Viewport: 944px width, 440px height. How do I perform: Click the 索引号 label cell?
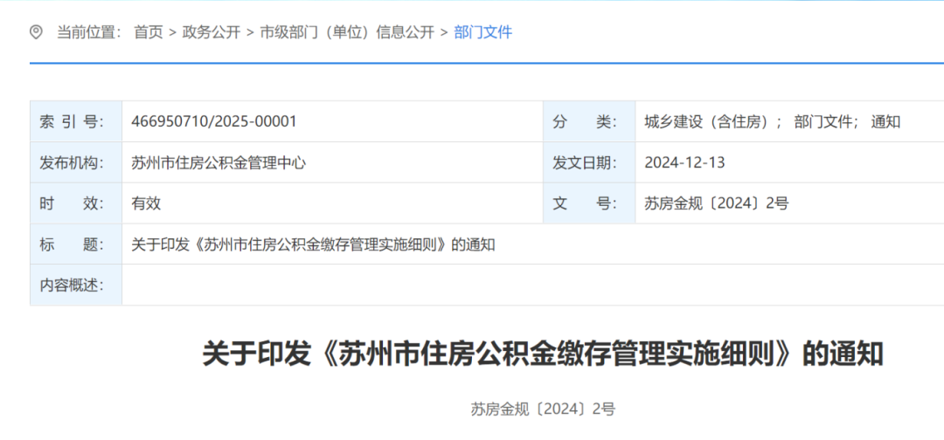pyautogui.click(x=70, y=122)
